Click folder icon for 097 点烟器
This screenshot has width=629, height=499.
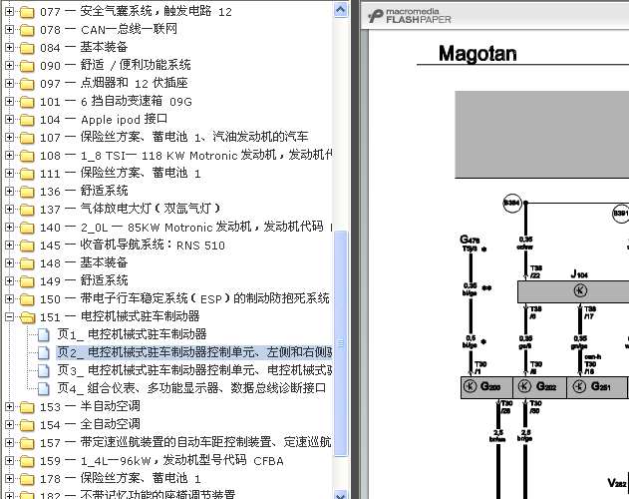27,84
